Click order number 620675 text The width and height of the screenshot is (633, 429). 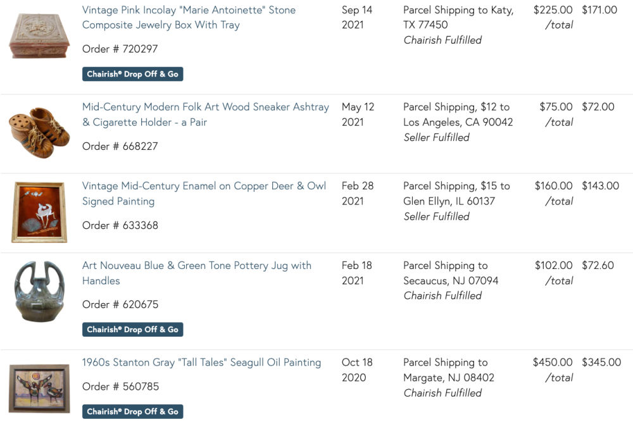pyautogui.click(x=120, y=304)
